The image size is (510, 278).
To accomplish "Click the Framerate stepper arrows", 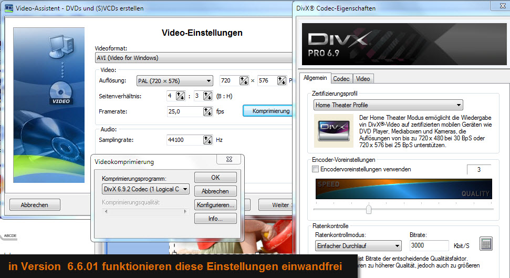I will pos(207,111).
